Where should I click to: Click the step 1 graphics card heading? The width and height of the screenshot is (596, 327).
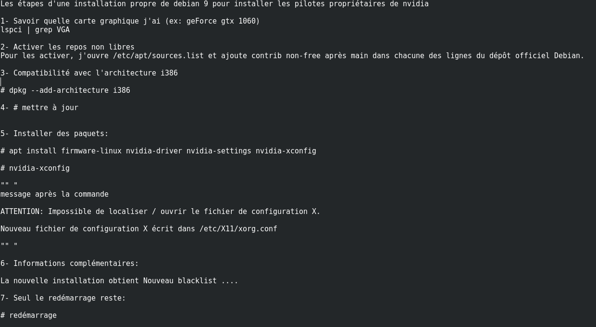130,21
